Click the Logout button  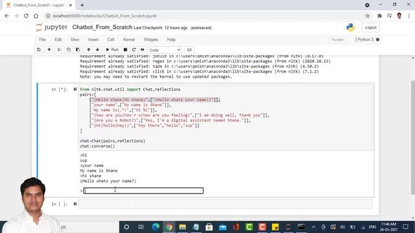click(x=370, y=27)
